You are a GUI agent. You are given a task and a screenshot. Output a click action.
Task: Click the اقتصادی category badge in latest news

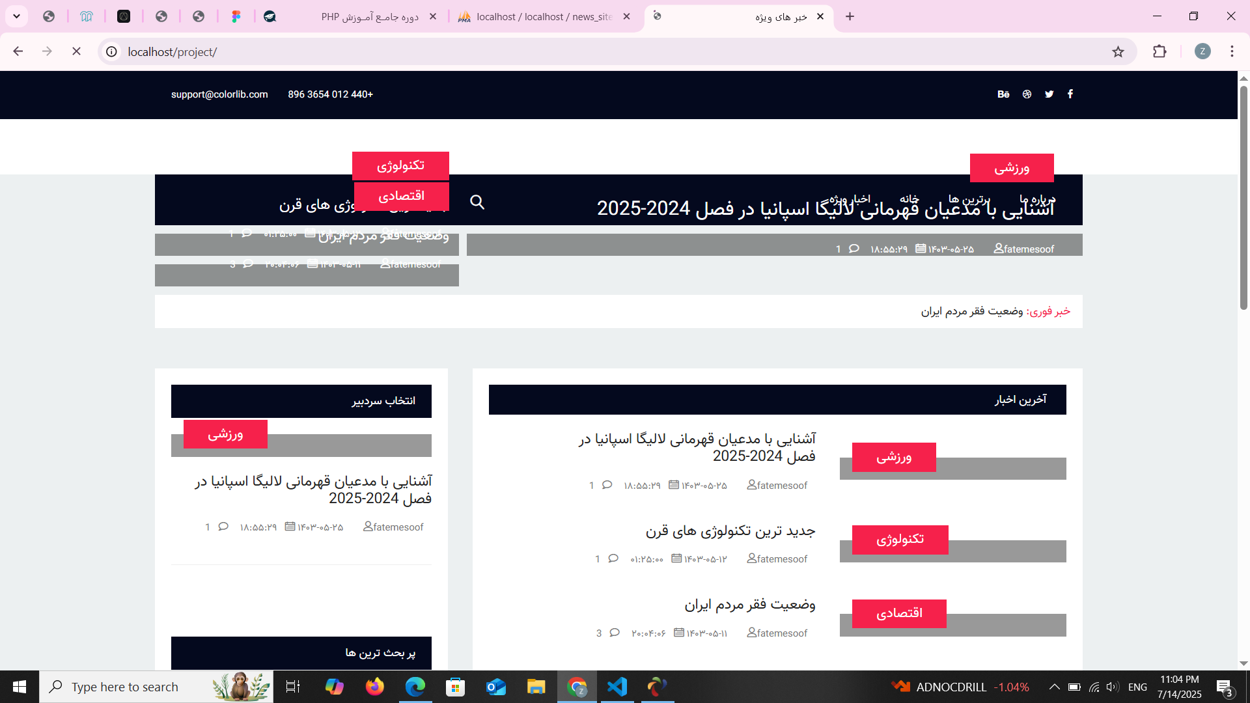tap(899, 613)
